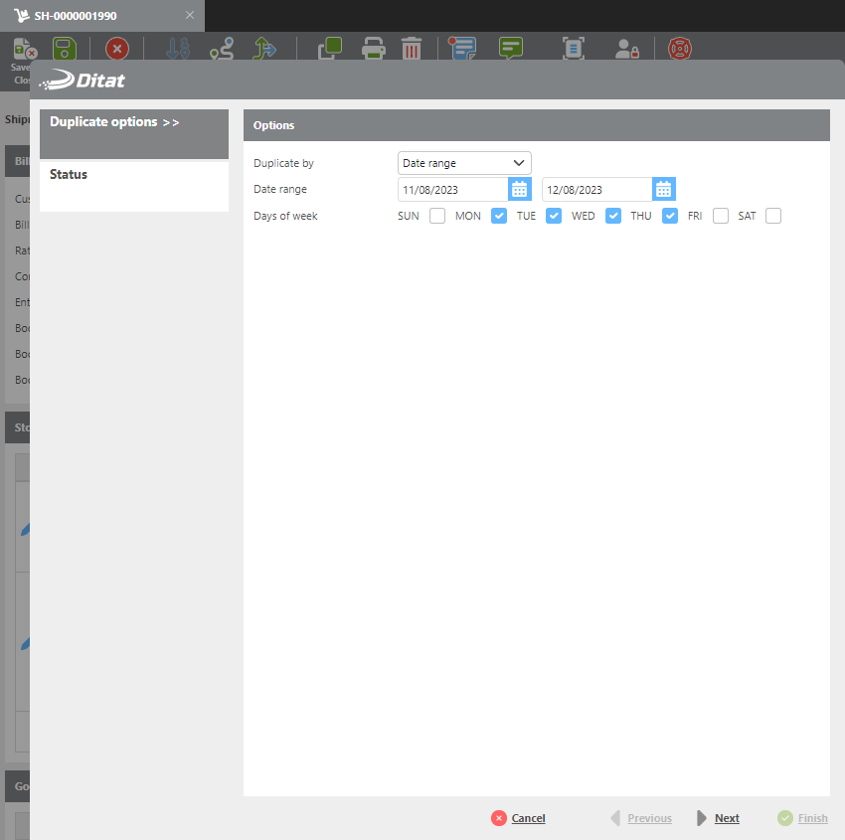The image size is (845, 840).
Task: Click the green chat message toolbar icon
Action: pyautogui.click(x=511, y=49)
